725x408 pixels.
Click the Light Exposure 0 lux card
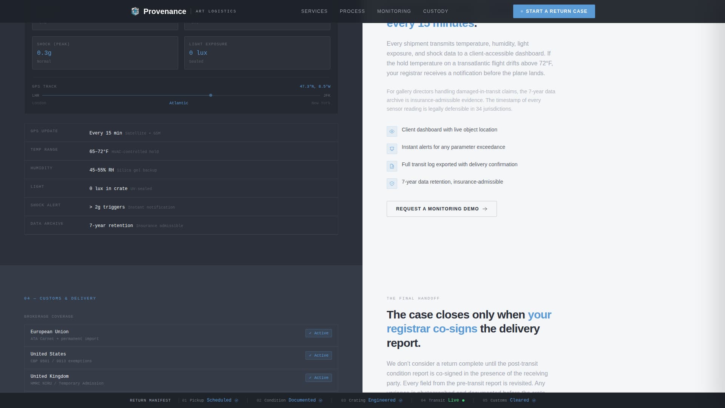click(x=257, y=53)
